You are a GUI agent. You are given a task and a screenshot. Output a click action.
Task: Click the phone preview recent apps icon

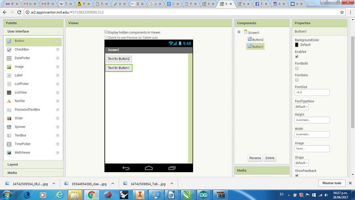click(172, 168)
